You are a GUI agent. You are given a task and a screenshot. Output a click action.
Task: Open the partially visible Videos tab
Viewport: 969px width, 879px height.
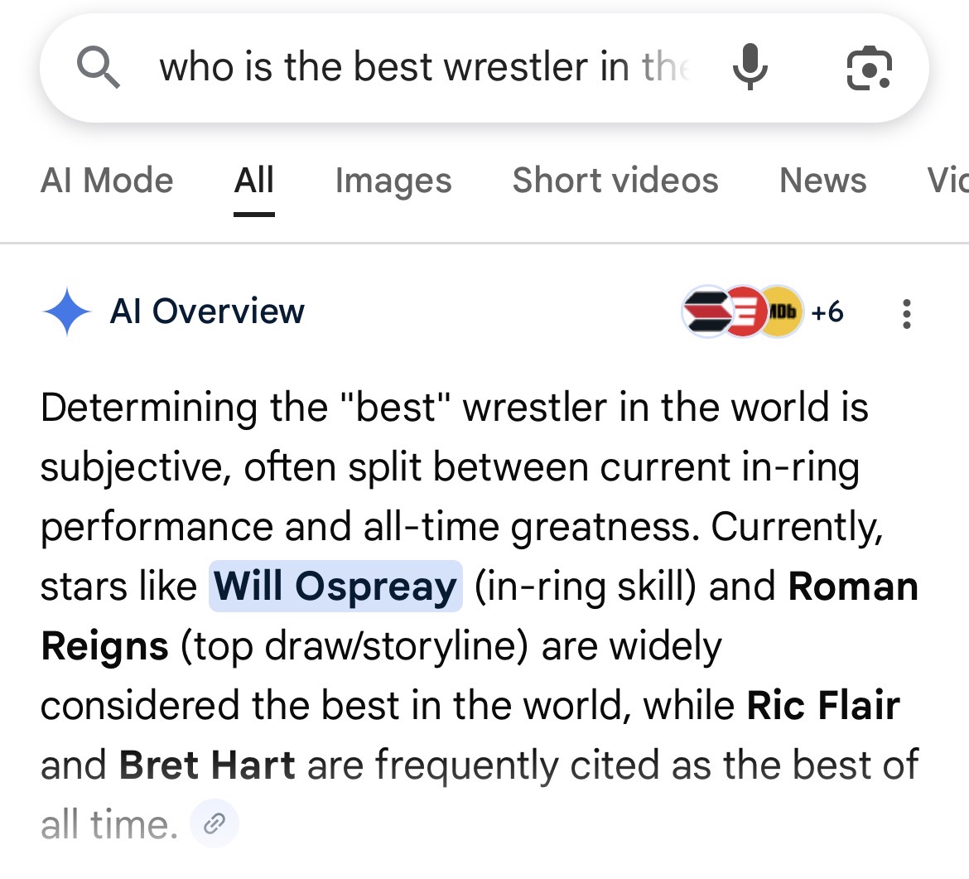coord(947,181)
